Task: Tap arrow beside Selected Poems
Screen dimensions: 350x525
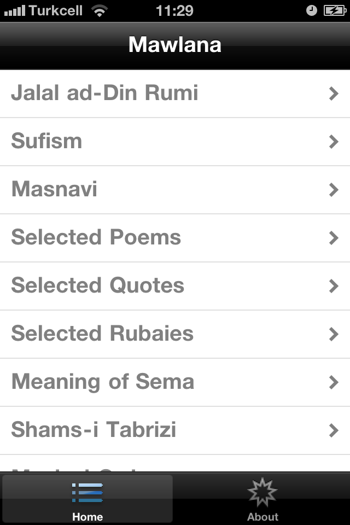Action: (x=334, y=238)
